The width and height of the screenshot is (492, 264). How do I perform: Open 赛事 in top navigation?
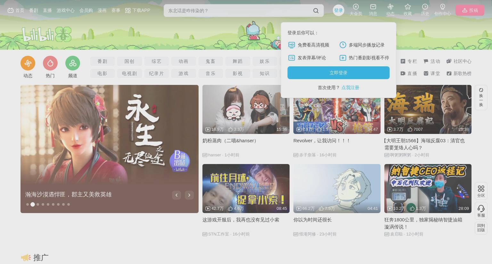tap(116, 11)
